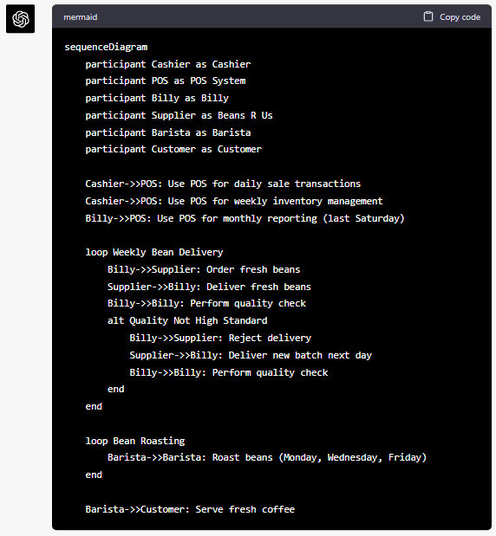
Task: Click the loop Bean Roasting line
Action: pyautogui.click(x=135, y=441)
